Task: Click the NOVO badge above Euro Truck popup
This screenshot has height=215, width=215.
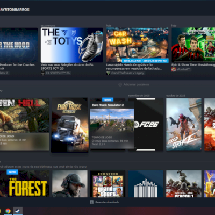Action: click(x=107, y=100)
